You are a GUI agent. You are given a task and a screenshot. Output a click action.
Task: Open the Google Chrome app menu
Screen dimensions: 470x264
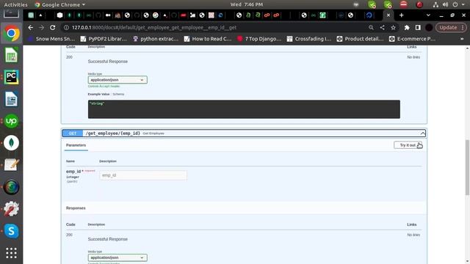pyautogui.click(x=60, y=4)
